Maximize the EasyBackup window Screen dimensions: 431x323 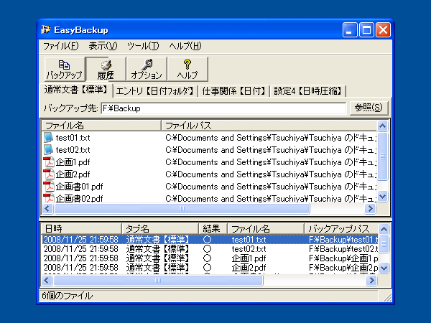click(366, 29)
